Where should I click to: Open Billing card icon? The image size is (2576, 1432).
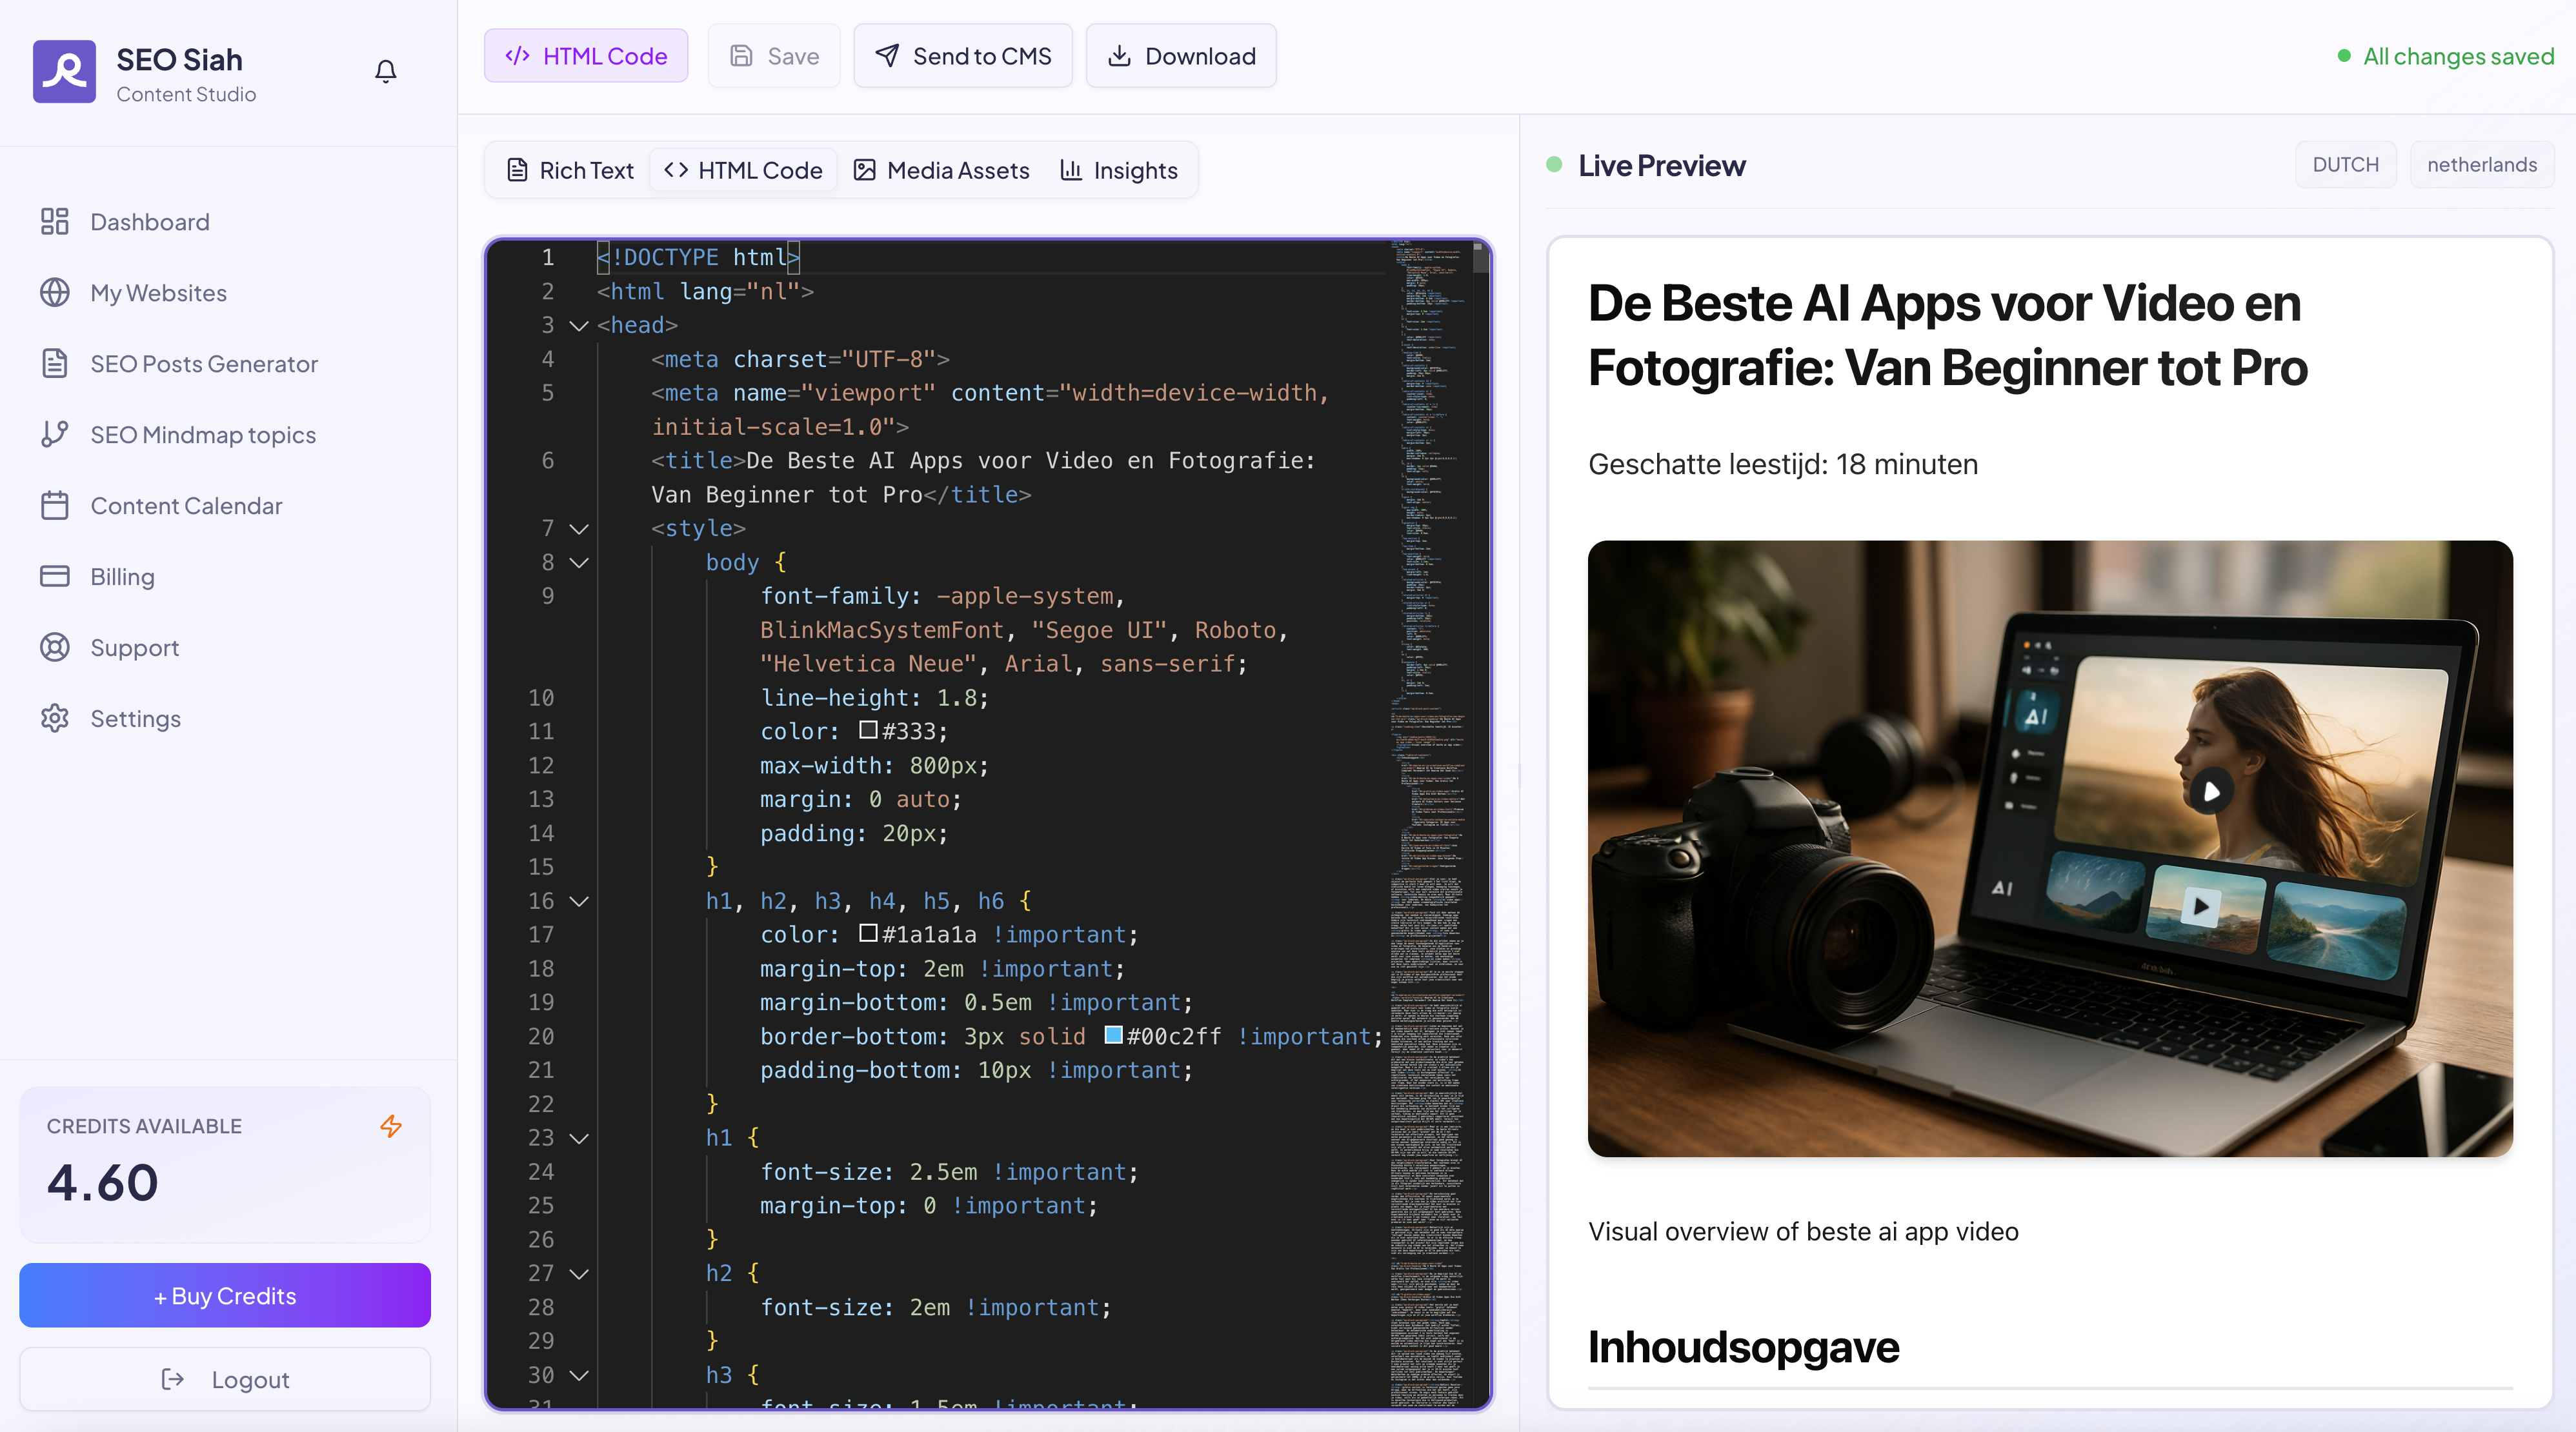[x=54, y=577]
